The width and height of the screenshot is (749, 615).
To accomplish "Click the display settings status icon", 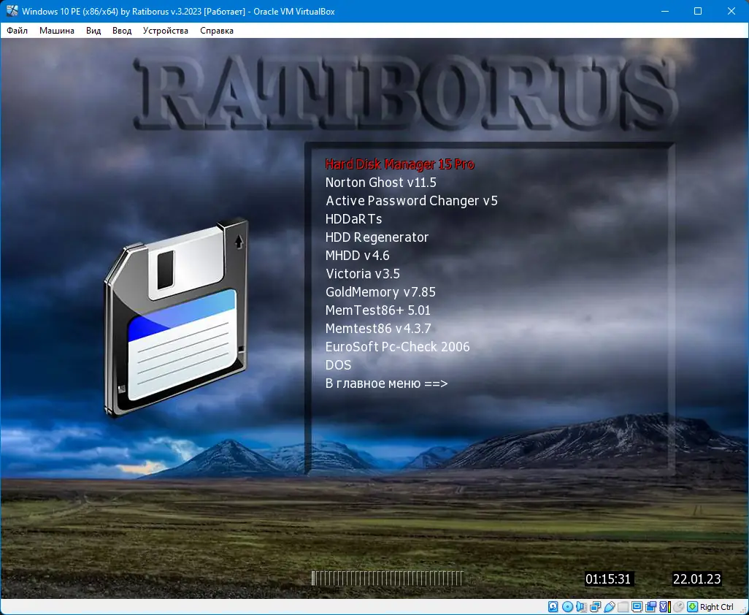I will tap(637, 607).
